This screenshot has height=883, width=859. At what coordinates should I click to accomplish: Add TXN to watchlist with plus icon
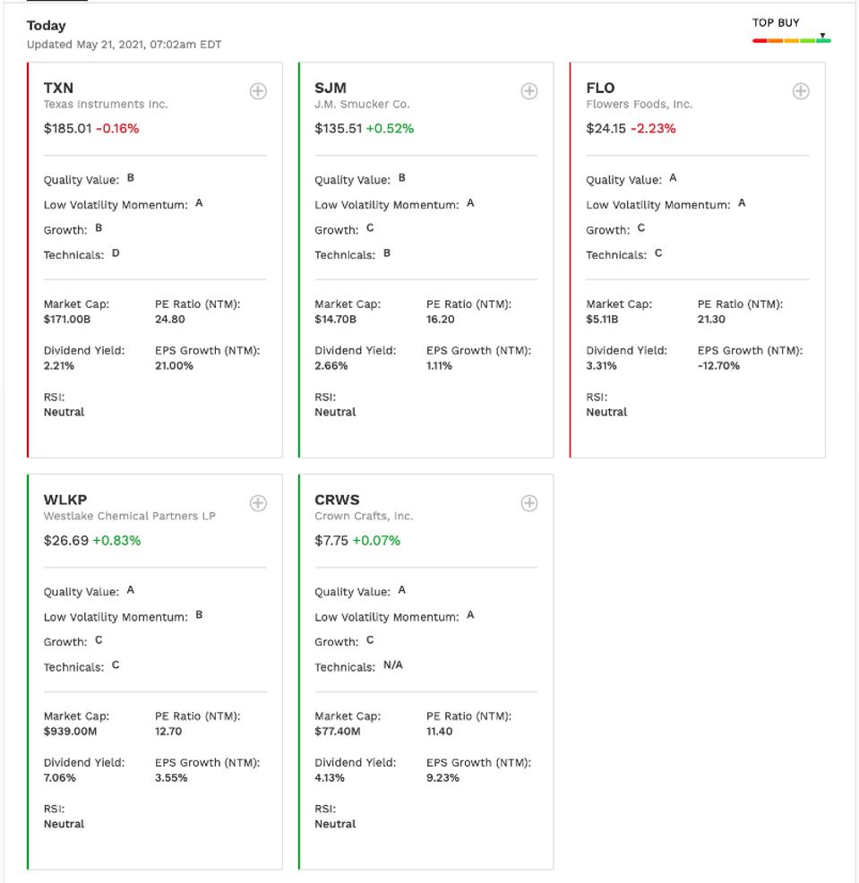click(258, 91)
